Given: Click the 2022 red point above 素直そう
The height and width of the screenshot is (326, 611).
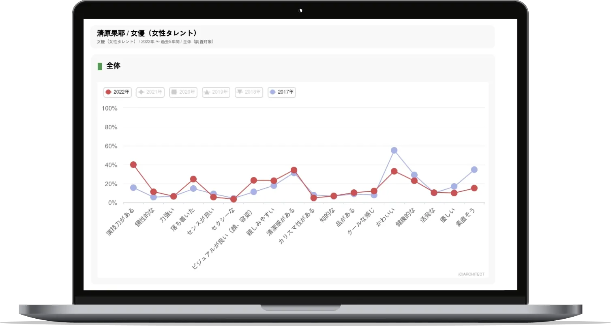Looking at the screenshot, I should point(474,188).
